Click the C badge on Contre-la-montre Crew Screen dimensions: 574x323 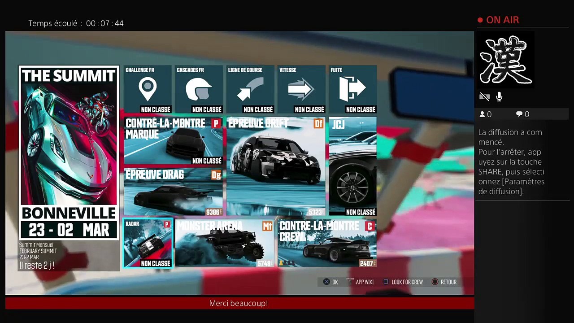tap(370, 227)
